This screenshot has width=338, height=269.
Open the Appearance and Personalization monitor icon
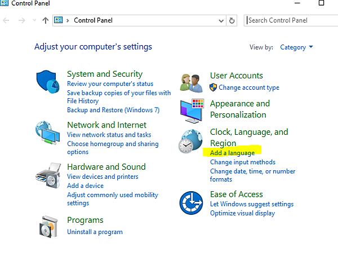191,110
